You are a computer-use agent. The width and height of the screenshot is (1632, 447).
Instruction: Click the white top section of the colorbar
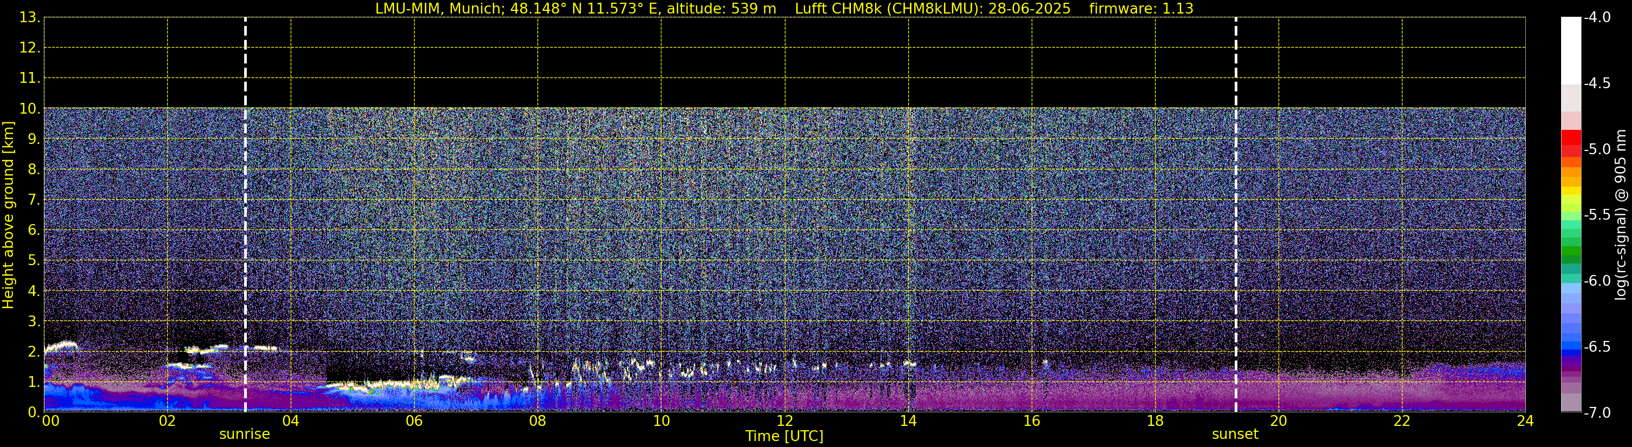click(x=1570, y=51)
